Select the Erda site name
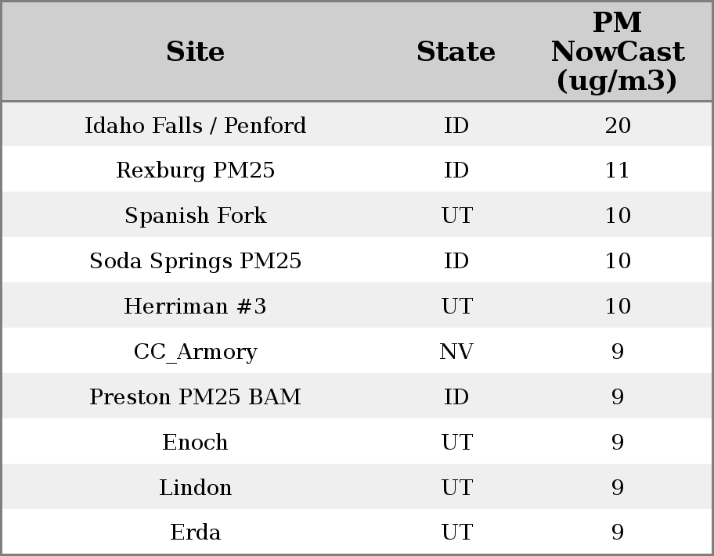The image size is (714, 556). tap(196, 533)
